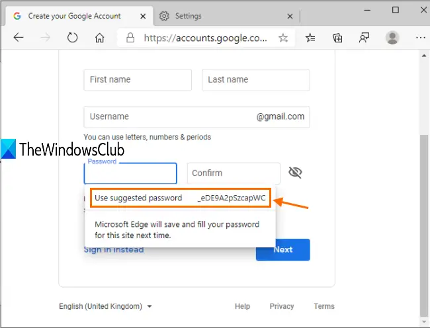The width and height of the screenshot is (430, 328).
Task: Focus the Confirm password field
Action: tap(234, 173)
